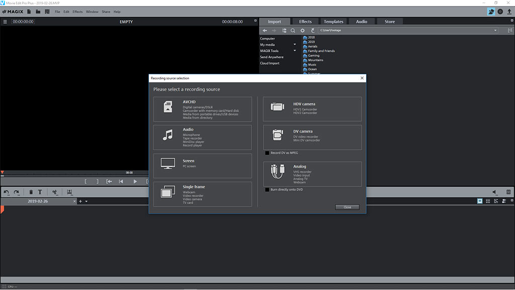The width and height of the screenshot is (515, 290).
Task: Open the load project folder icon in top bar
Action: [x=38, y=12]
